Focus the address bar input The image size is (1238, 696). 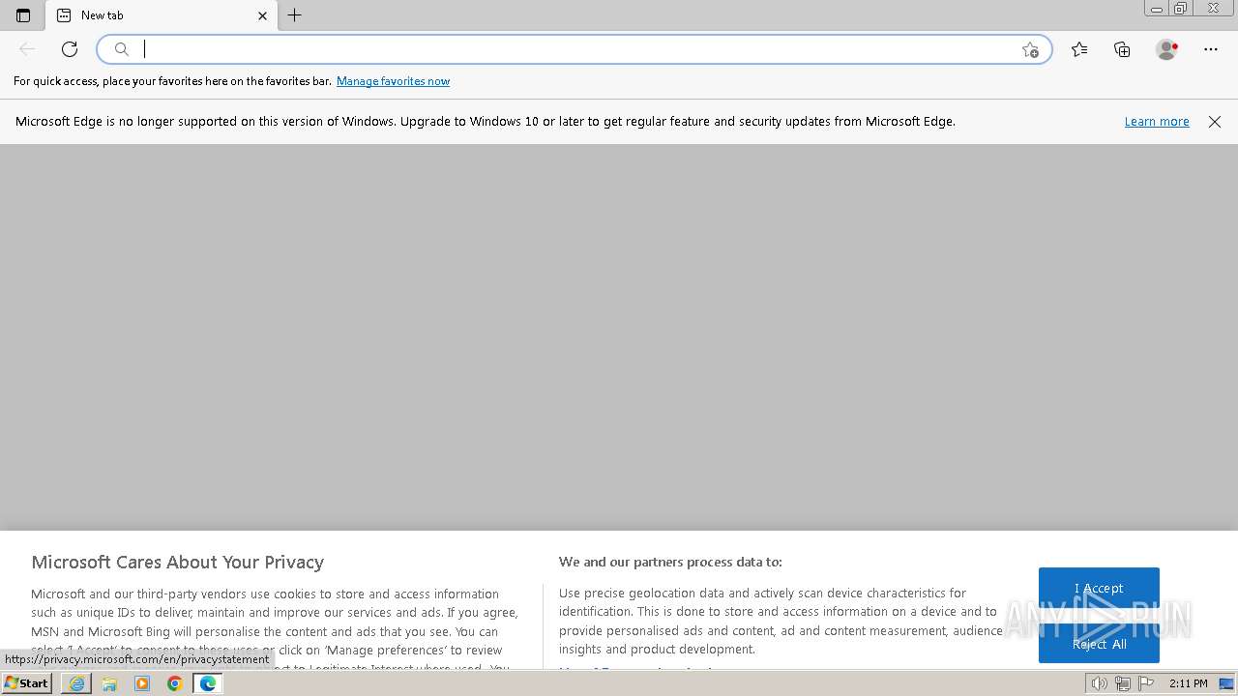[x=575, y=49]
